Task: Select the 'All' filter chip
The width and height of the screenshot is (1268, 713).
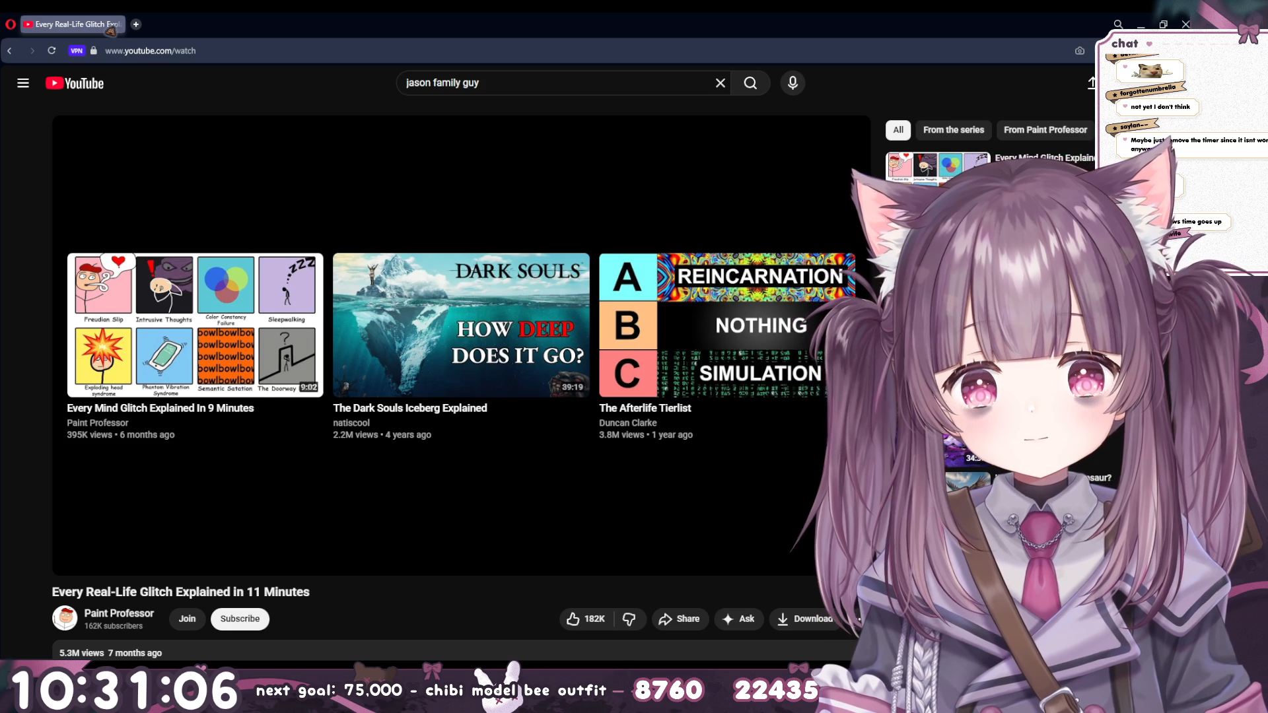Action: [x=898, y=130]
